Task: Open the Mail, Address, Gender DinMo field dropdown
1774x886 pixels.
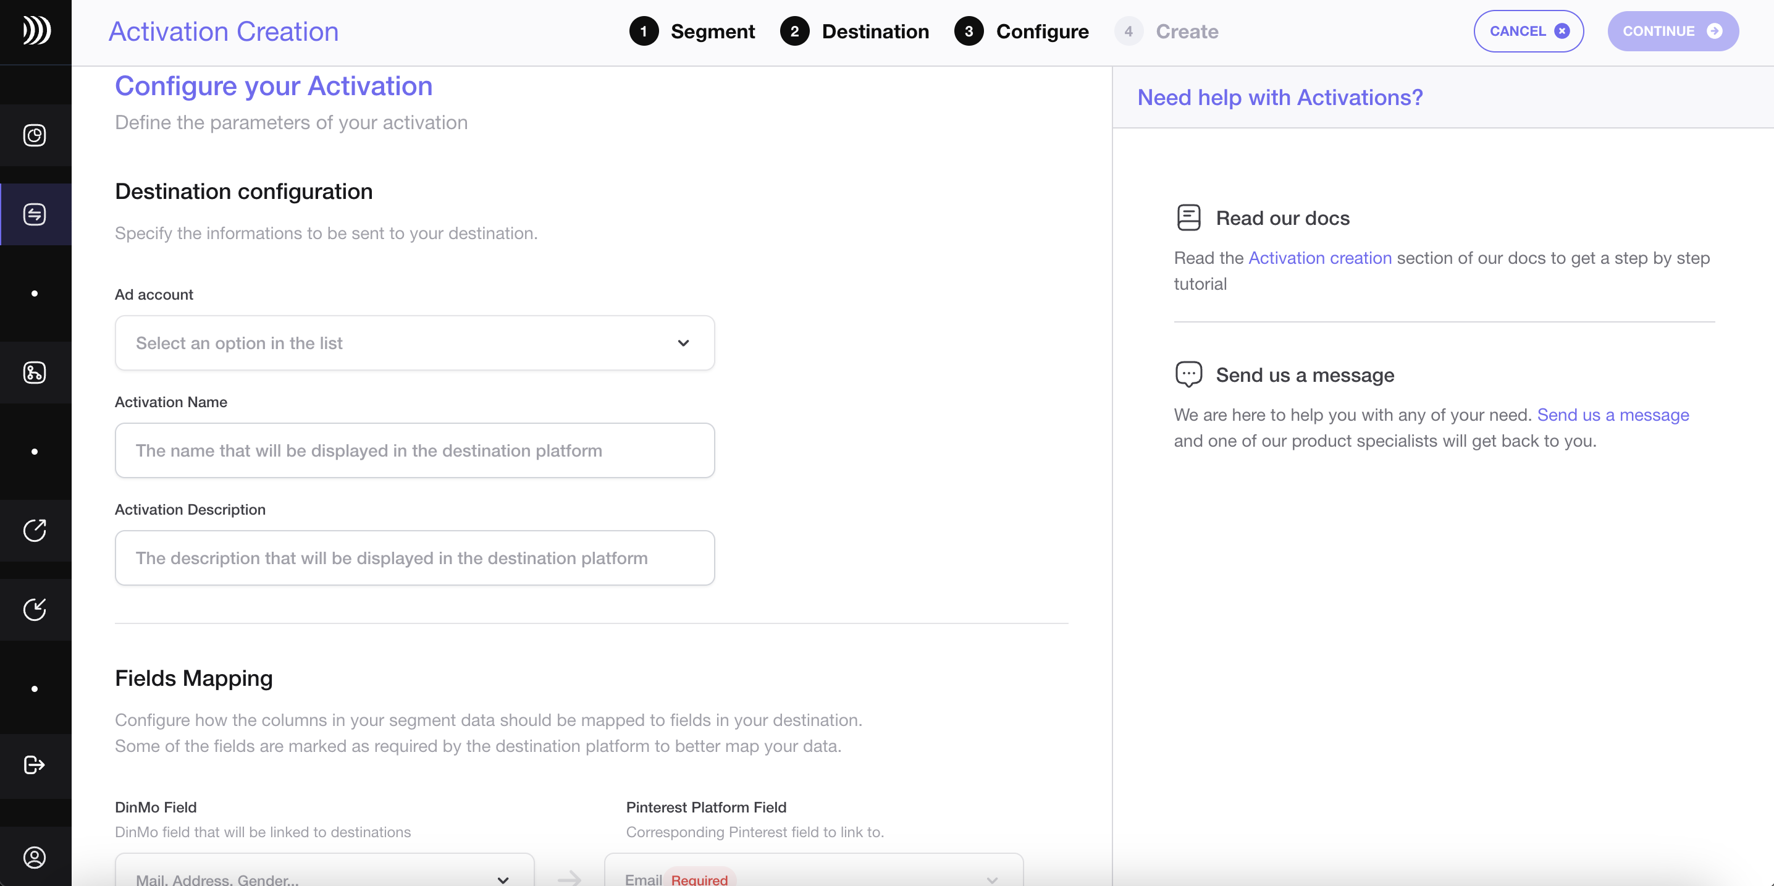Action: tap(324, 871)
